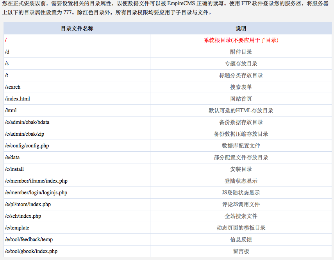Viewport: 334px width, 260px height.
Task: Select the '/e/tool/gbook/index.php' path cell
Action: pyautogui.click(x=77, y=251)
